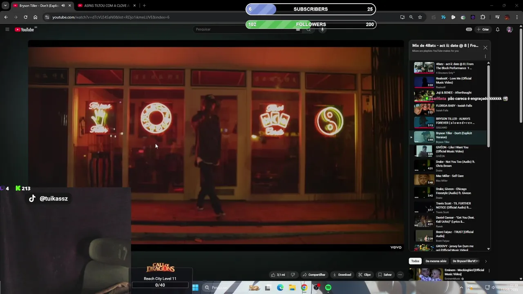Screen dimensions: 523x294
Task: Open the zoom magnifier icon in address bar
Action: 411,17
